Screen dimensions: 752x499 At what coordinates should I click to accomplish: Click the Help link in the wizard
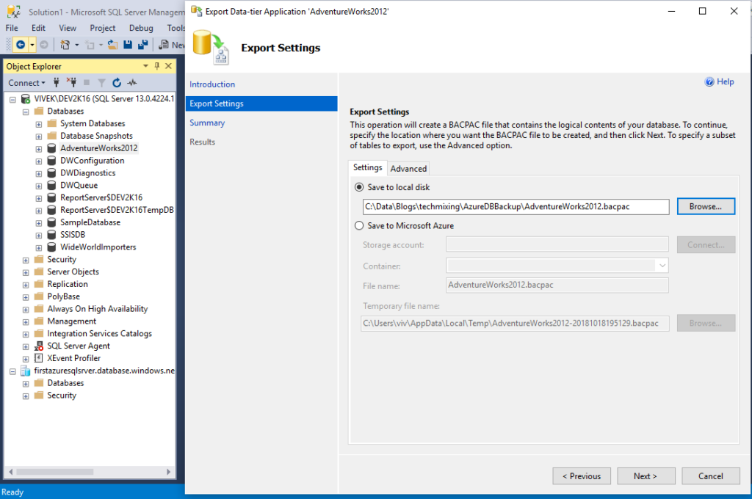pos(719,81)
